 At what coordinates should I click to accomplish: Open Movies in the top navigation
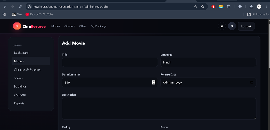point(56,26)
